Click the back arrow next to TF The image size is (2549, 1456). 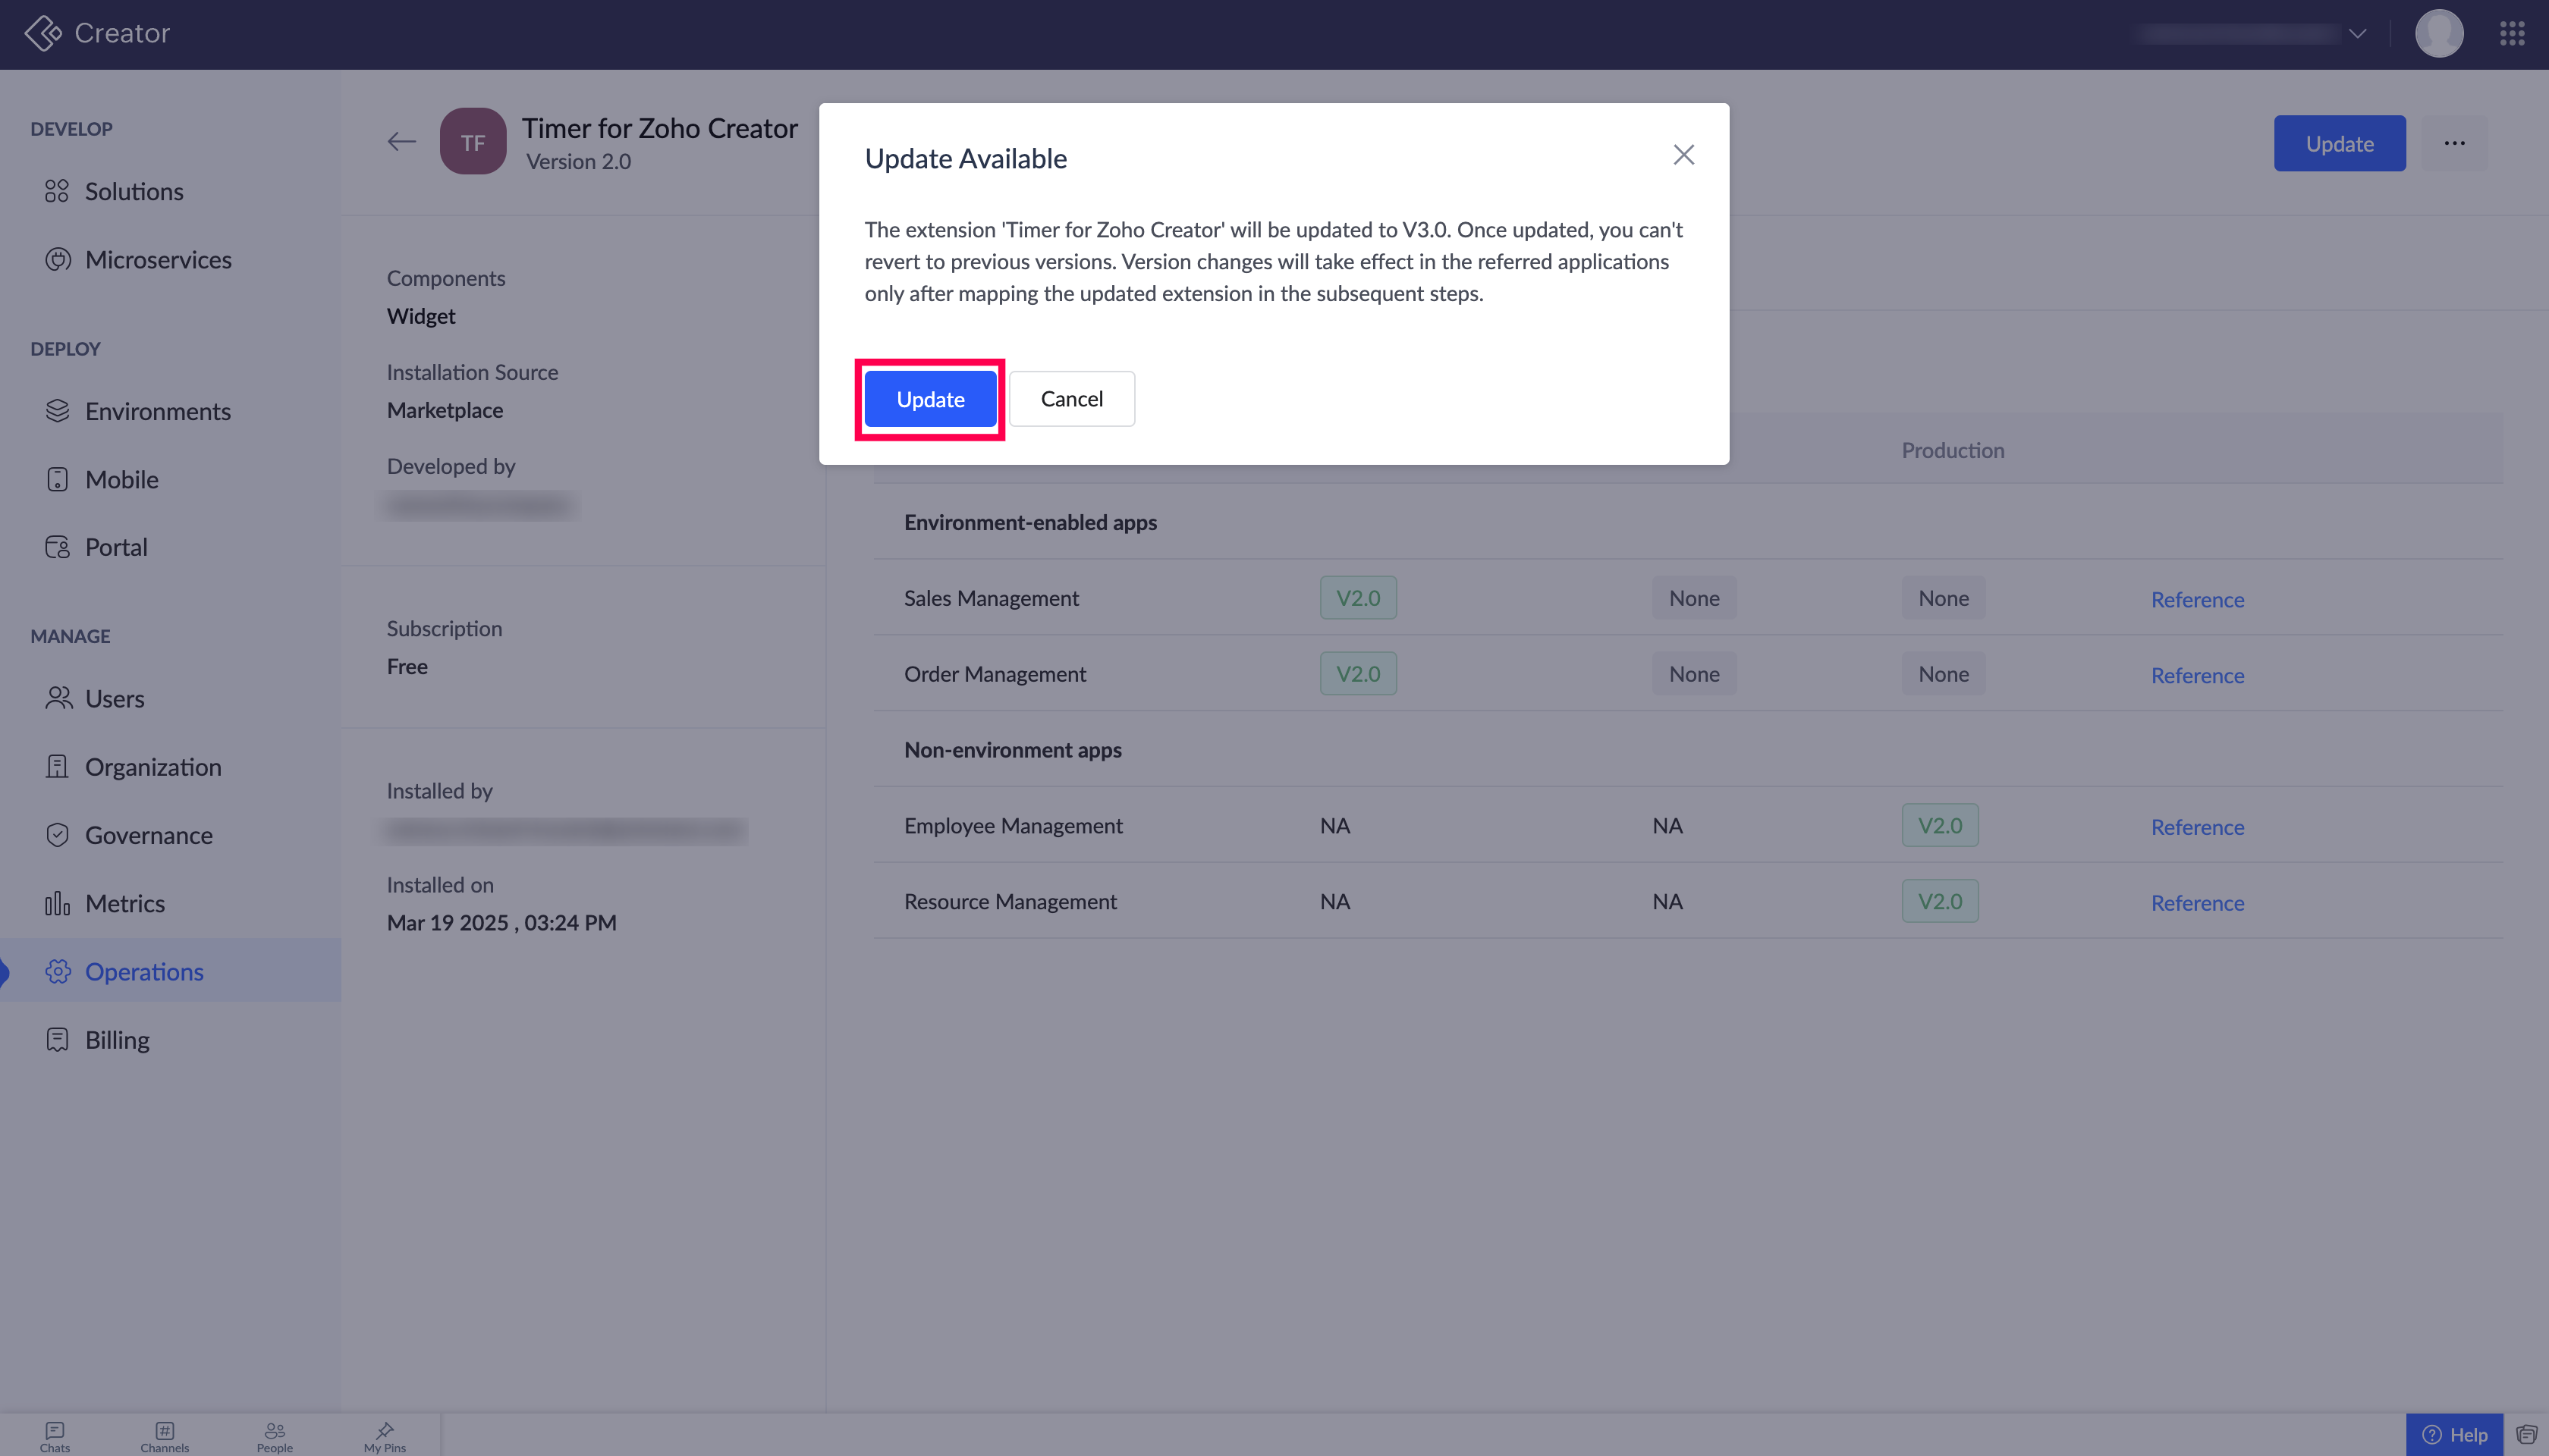tap(401, 142)
